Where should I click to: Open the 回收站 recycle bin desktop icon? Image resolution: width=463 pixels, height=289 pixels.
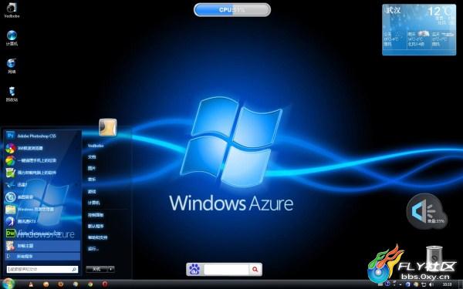click(x=12, y=94)
